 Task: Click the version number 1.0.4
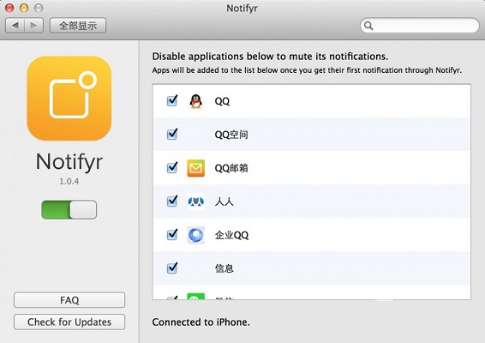tap(69, 182)
